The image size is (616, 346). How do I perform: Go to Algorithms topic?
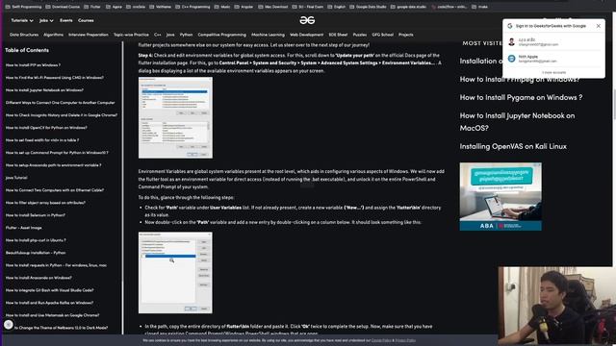coord(54,35)
